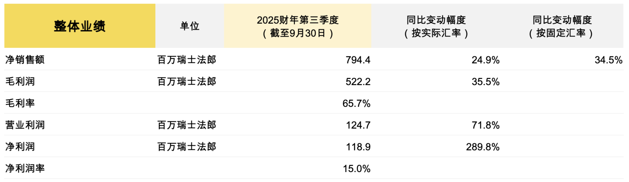Click the 289.8% cell
This screenshot has width=629, height=182.
(x=482, y=147)
